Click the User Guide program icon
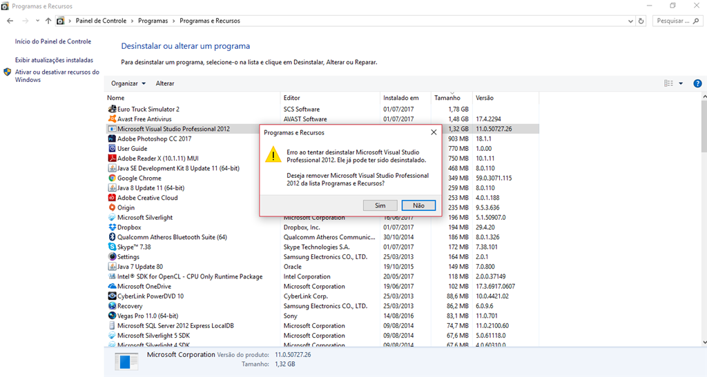Image resolution: width=707 pixels, height=377 pixels. 112,148
